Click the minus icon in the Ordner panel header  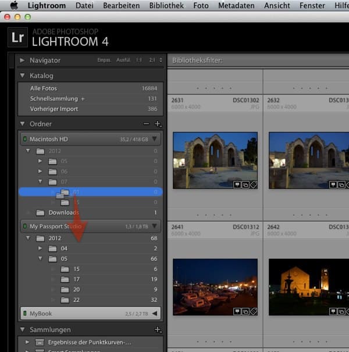146,124
